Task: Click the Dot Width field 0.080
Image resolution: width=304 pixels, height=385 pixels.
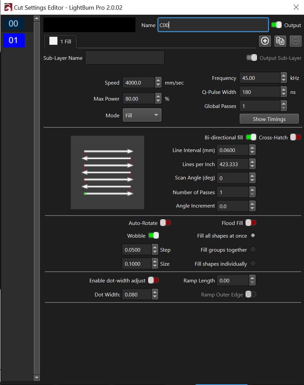Action: [x=137, y=294]
